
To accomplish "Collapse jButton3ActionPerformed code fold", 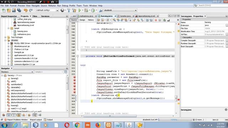I will pyautogui.click(x=78, y=56).
